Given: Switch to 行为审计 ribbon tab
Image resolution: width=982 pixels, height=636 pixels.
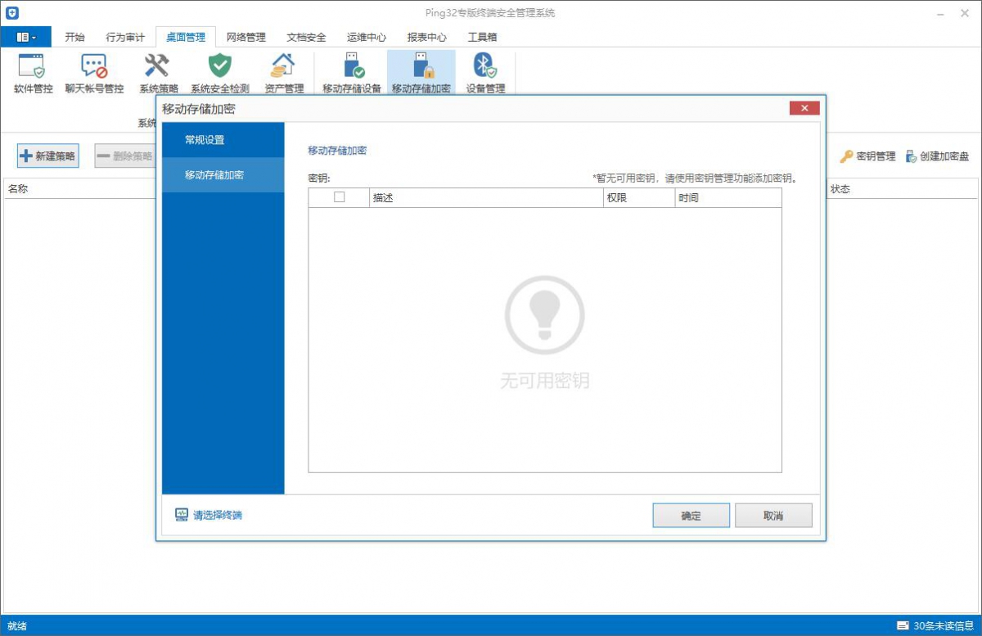Looking at the screenshot, I should pos(125,37).
